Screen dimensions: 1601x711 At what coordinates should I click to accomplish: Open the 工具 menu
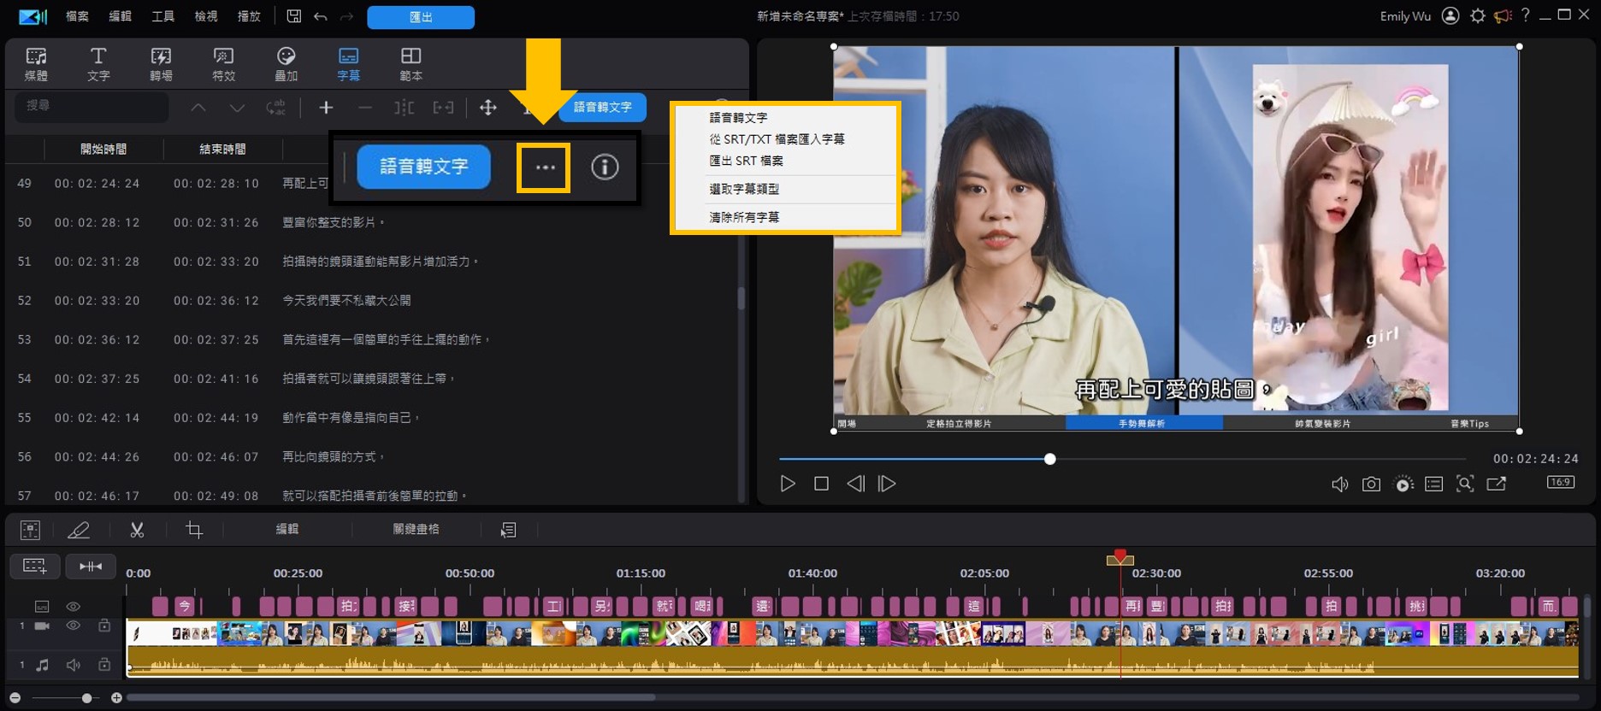click(x=162, y=16)
